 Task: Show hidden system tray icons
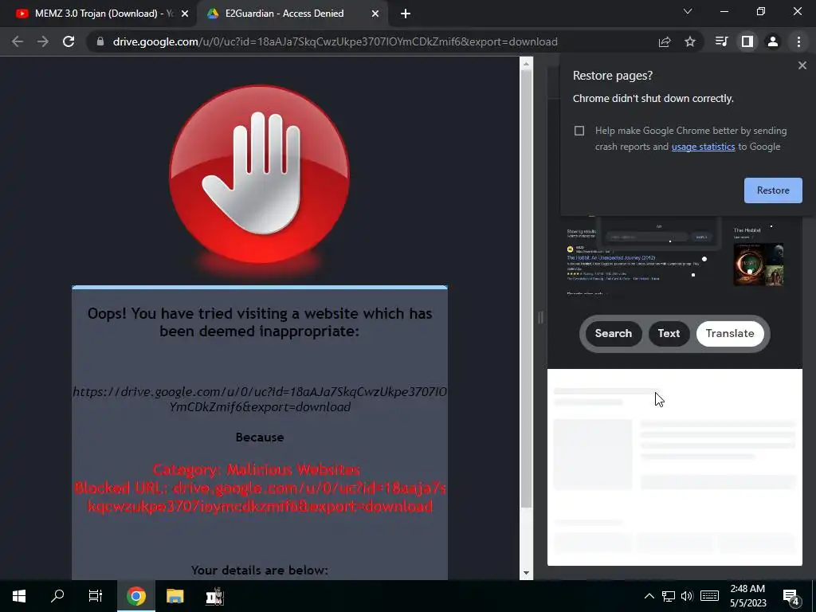(x=649, y=596)
